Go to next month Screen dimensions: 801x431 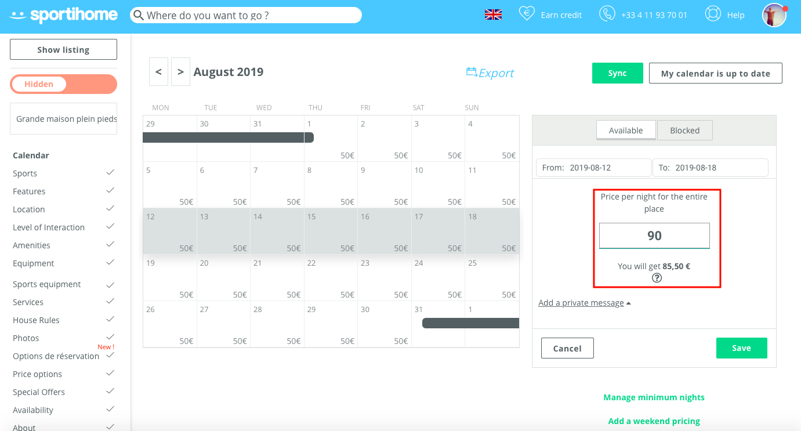(180, 72)
